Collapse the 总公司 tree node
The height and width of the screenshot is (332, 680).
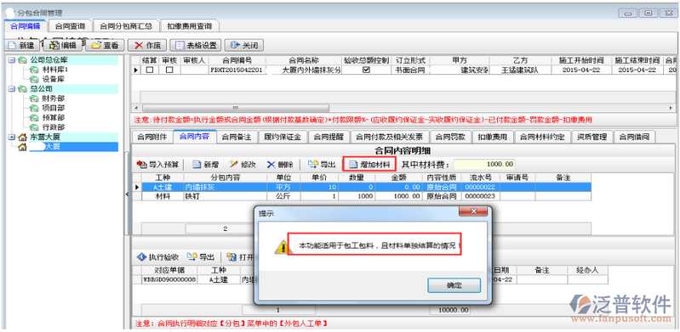coord(11,89)
